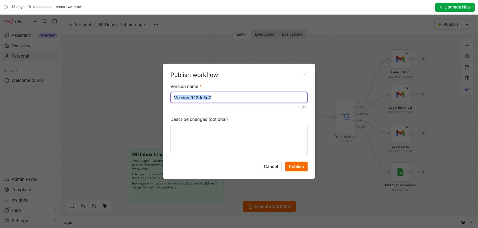
Task: Open Templates in the sidebar
Action: click(30, 190)
